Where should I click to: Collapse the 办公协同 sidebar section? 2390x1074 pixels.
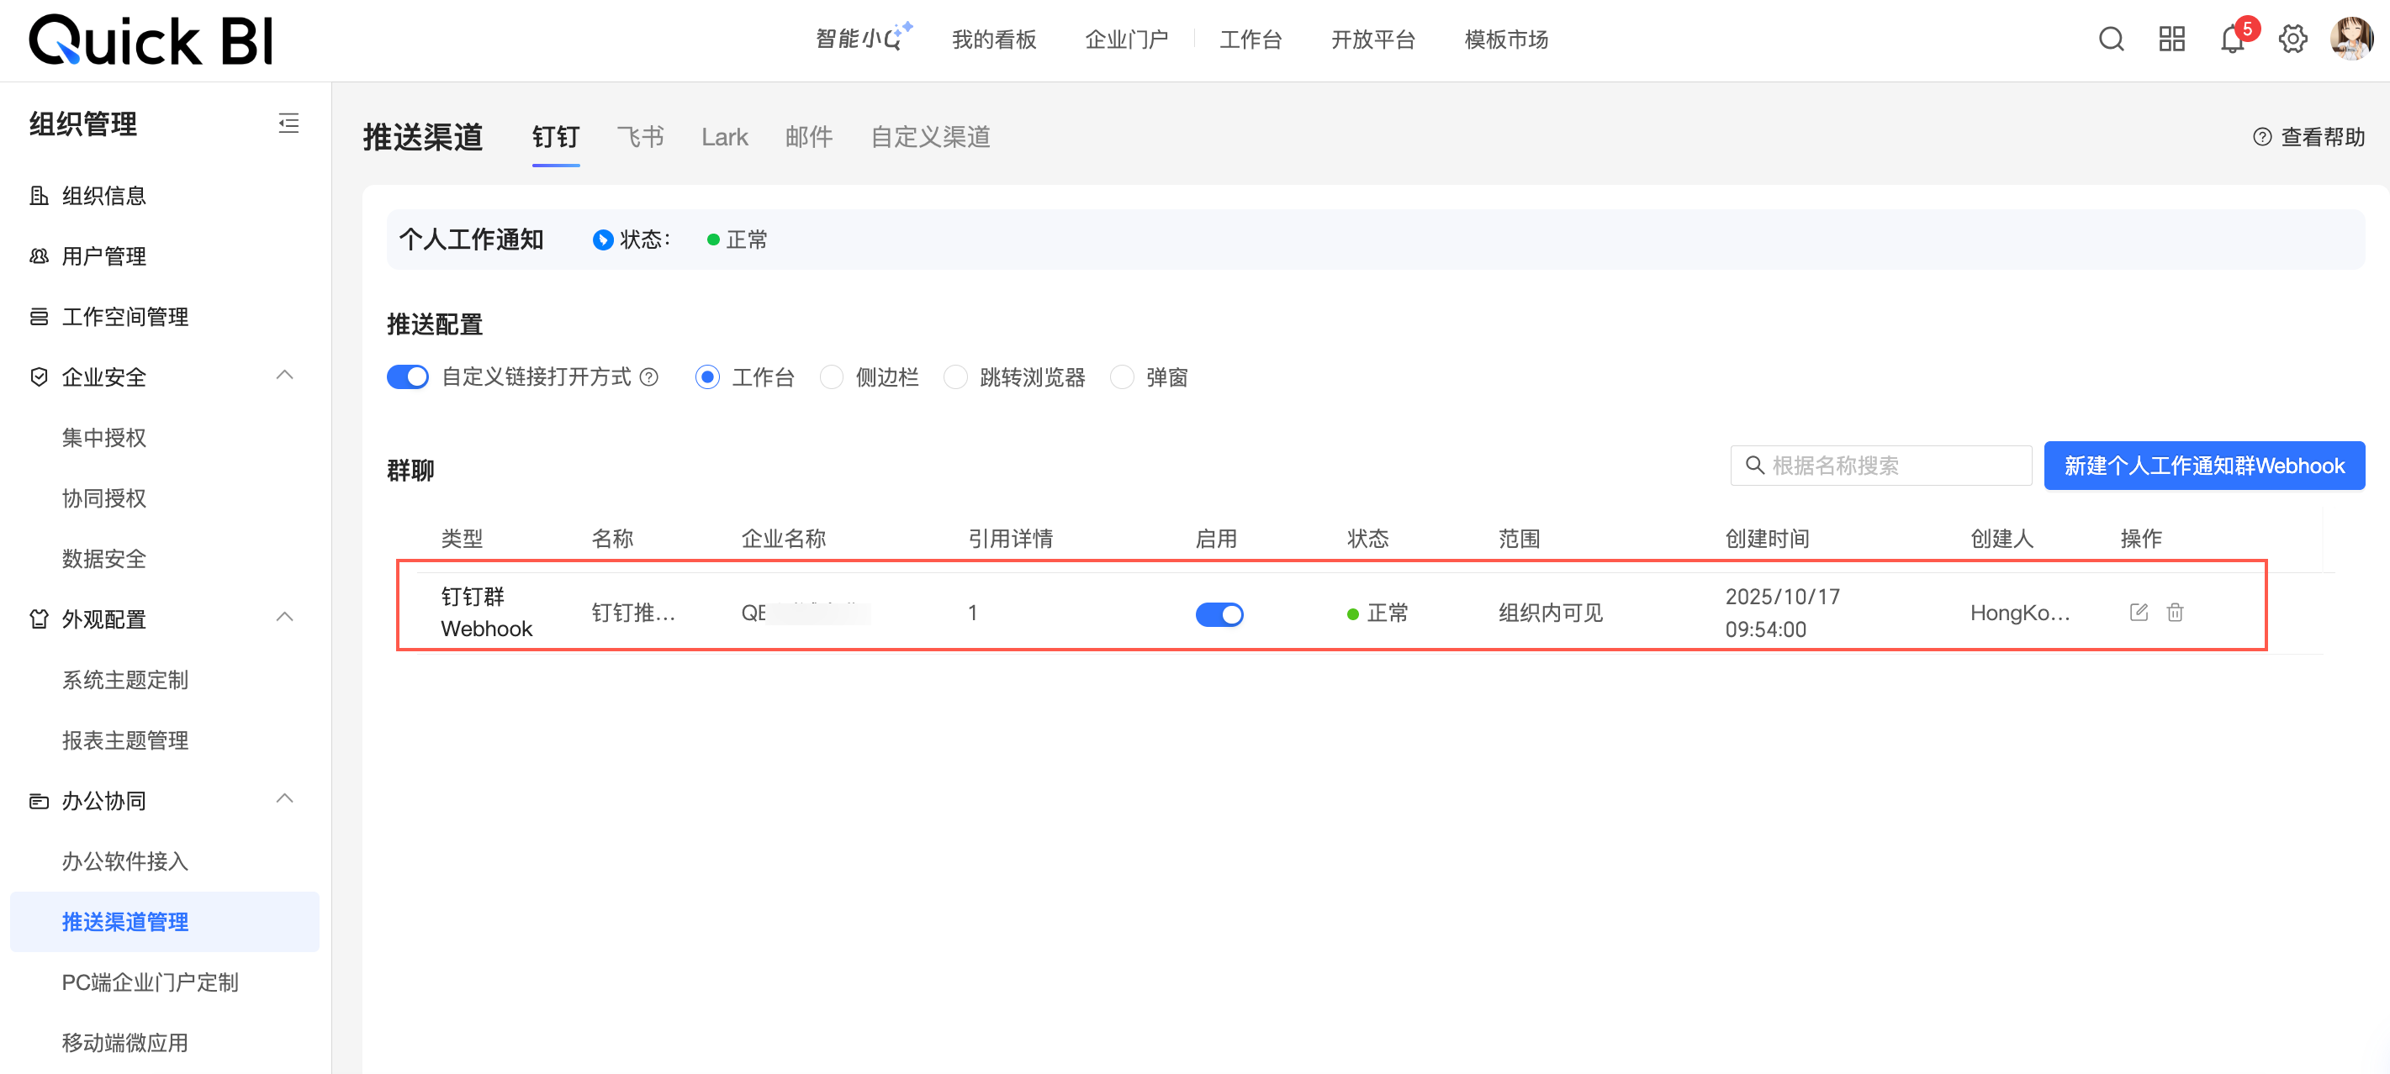click(x=285, y=799)
